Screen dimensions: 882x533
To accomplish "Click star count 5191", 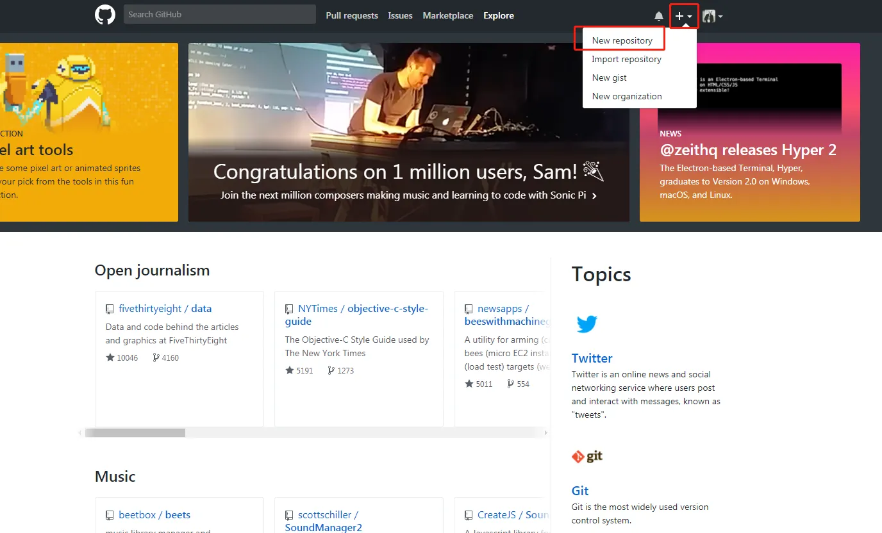I will 299,370.
